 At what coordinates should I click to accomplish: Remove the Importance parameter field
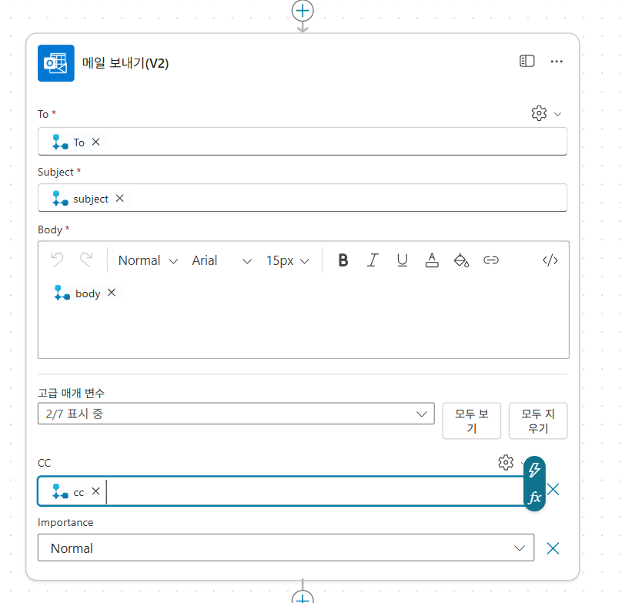pyautogui.click(x=553, y=548)
